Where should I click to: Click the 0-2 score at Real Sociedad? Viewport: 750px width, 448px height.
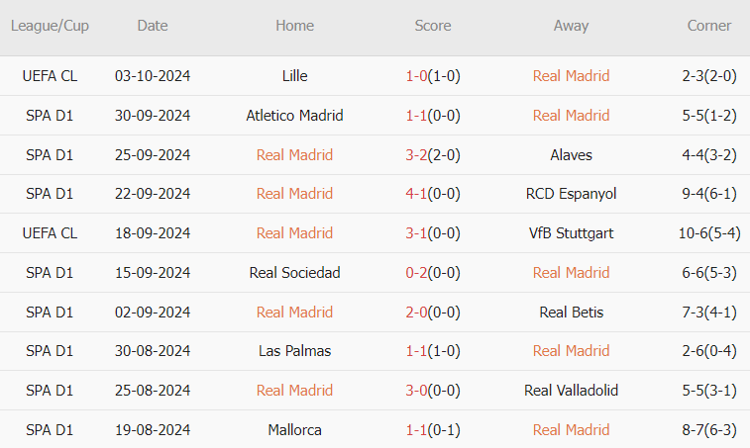pos(416,273)
